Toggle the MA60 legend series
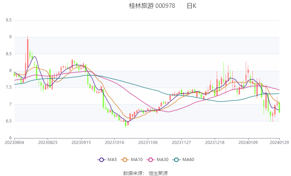 (183, 160)
